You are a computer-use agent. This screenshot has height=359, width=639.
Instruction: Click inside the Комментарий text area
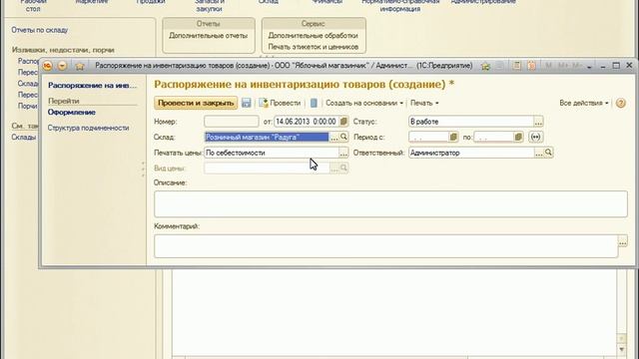pyautogui.click(x=386, y=246)
